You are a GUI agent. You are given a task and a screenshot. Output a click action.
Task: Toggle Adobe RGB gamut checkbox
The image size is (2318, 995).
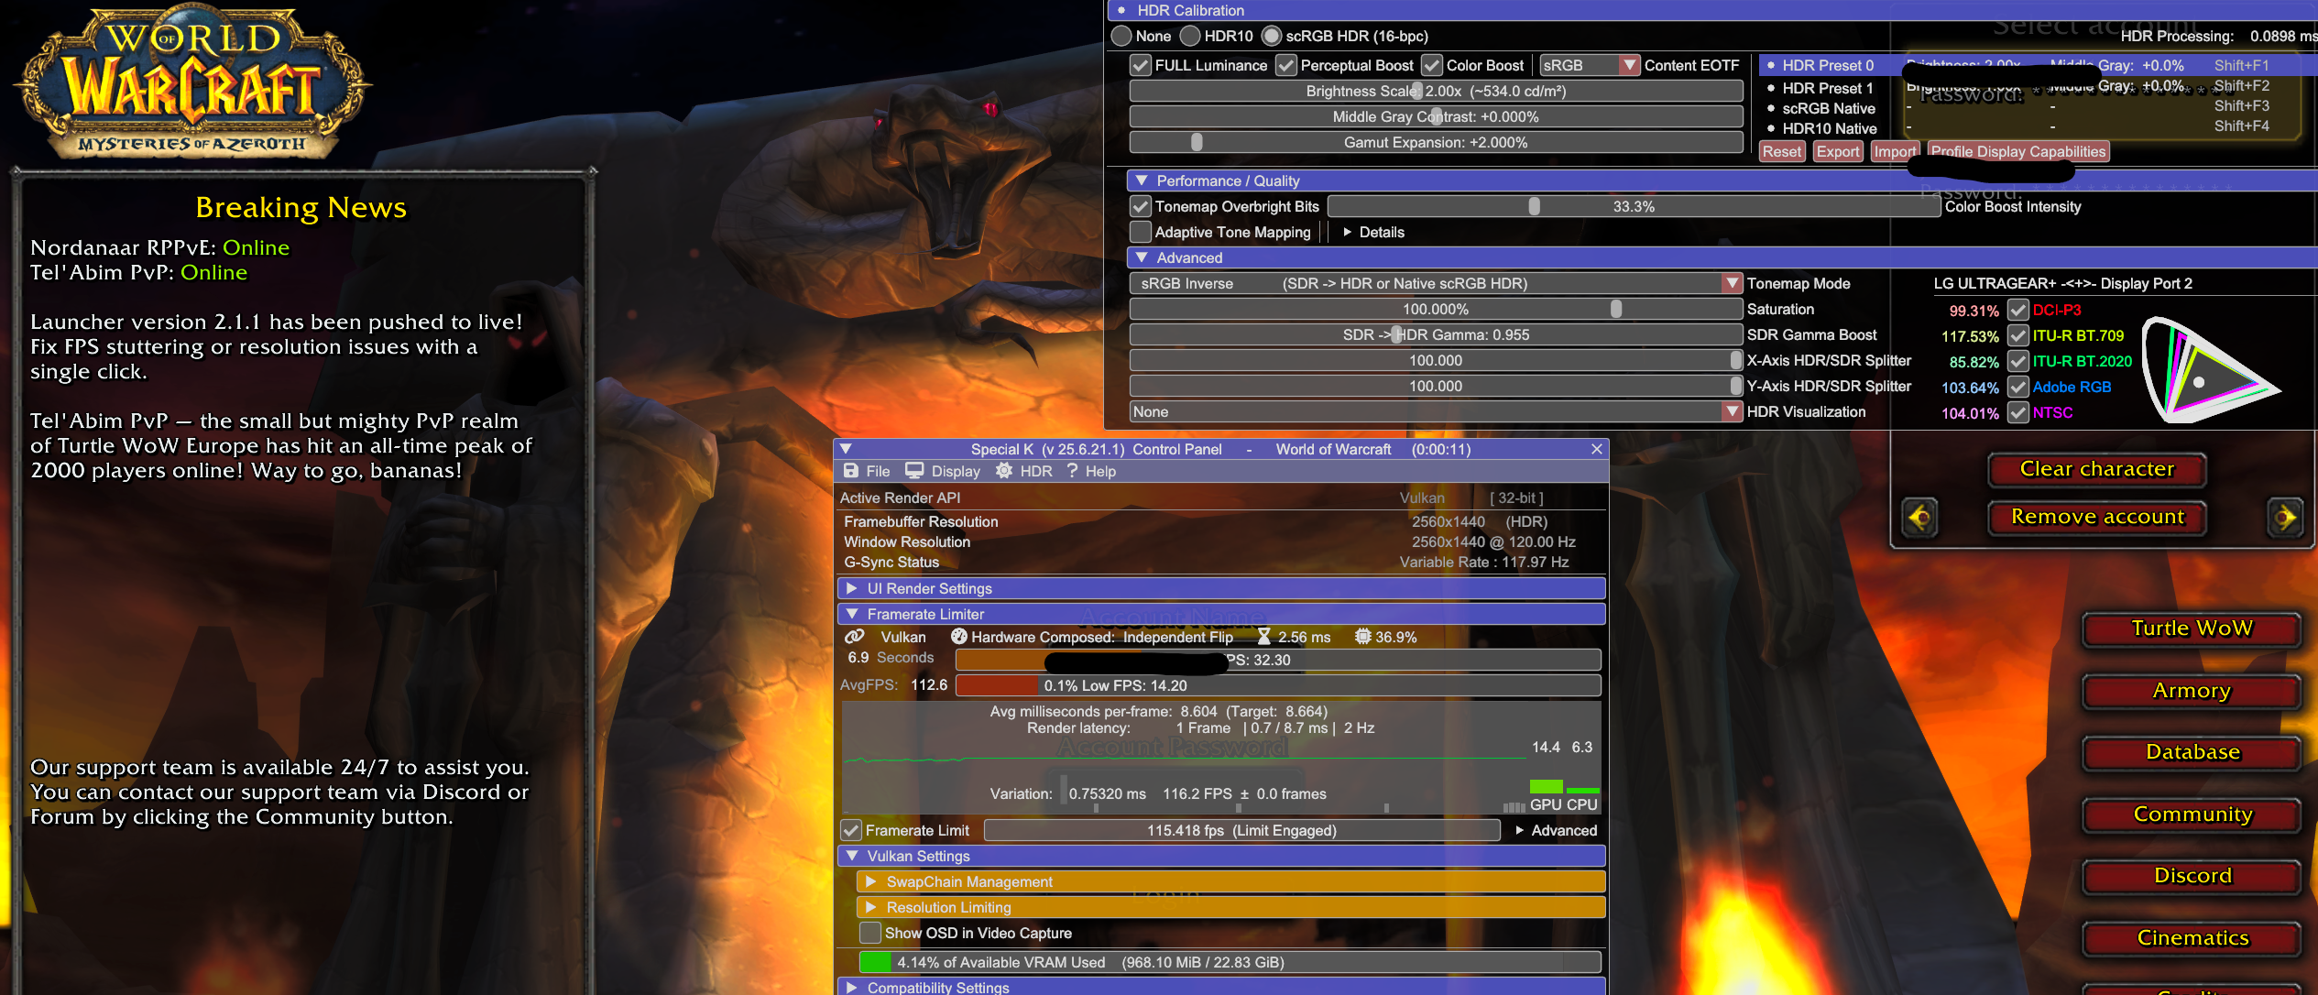click(x=2018, y=388)
